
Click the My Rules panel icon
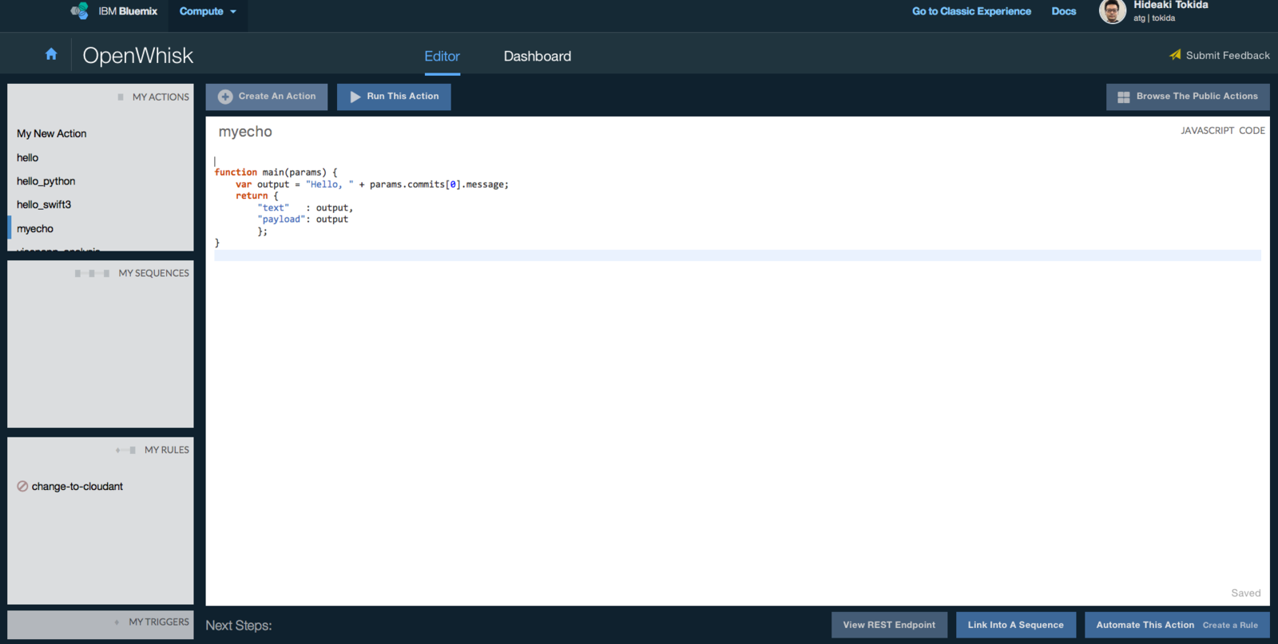(x=125, y=450)
